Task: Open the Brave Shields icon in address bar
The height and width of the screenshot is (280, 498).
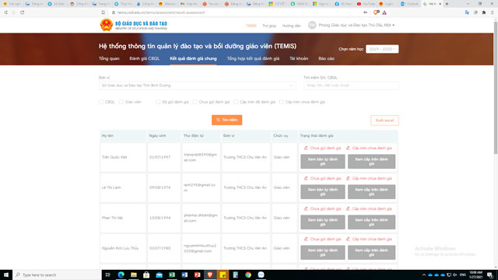Action: point(376,12)
